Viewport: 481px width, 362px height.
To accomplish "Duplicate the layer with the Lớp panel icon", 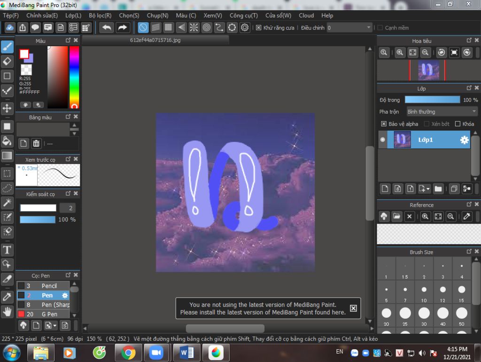I will 454,189.
